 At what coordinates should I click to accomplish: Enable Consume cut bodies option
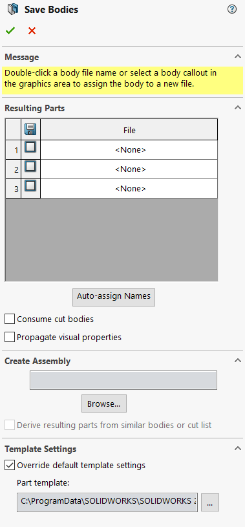coord(10,319)
